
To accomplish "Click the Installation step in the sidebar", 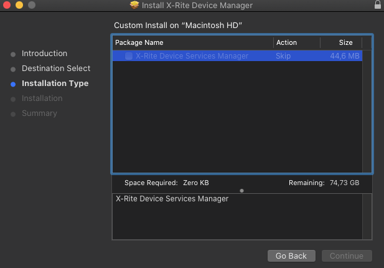I will [x=42, y=98].
